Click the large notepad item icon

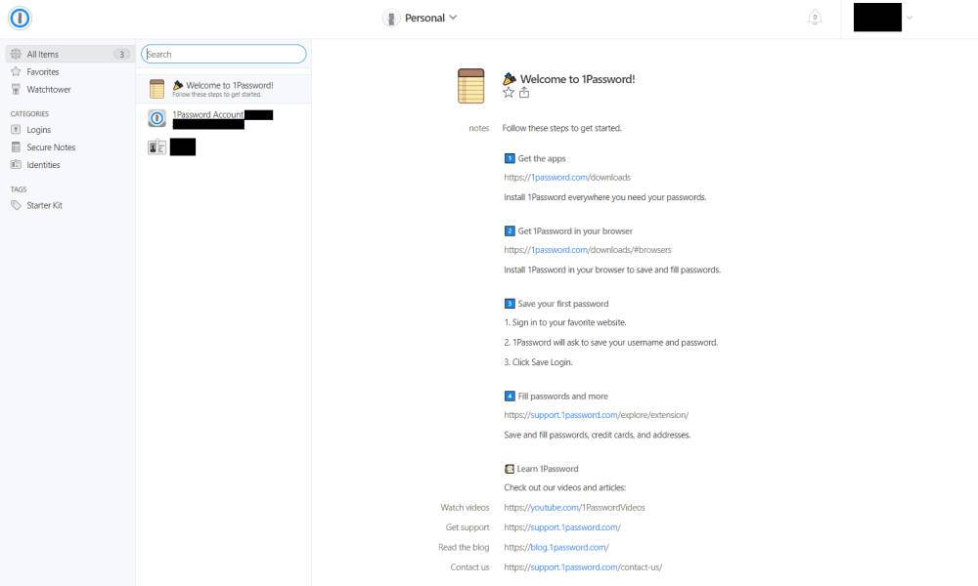[471, 86]
